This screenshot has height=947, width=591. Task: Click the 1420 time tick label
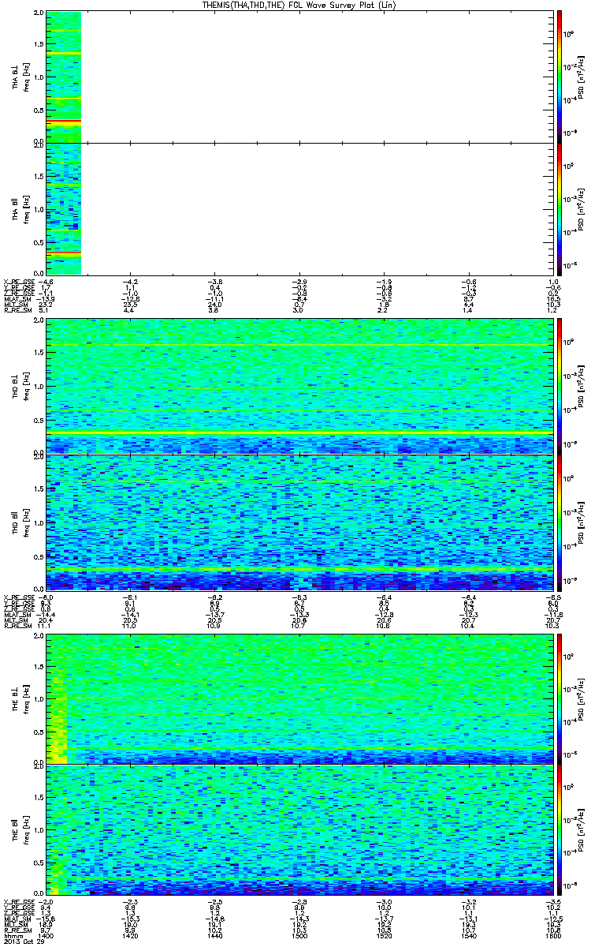(131, 935)
